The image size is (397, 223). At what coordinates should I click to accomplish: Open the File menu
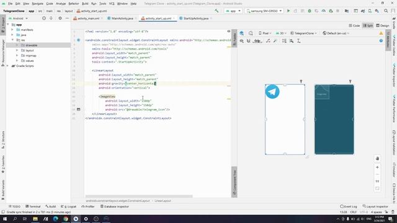[10, 4]
